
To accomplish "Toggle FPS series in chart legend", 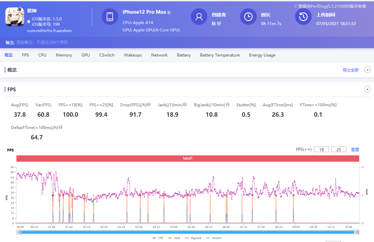I will (158, 238).
